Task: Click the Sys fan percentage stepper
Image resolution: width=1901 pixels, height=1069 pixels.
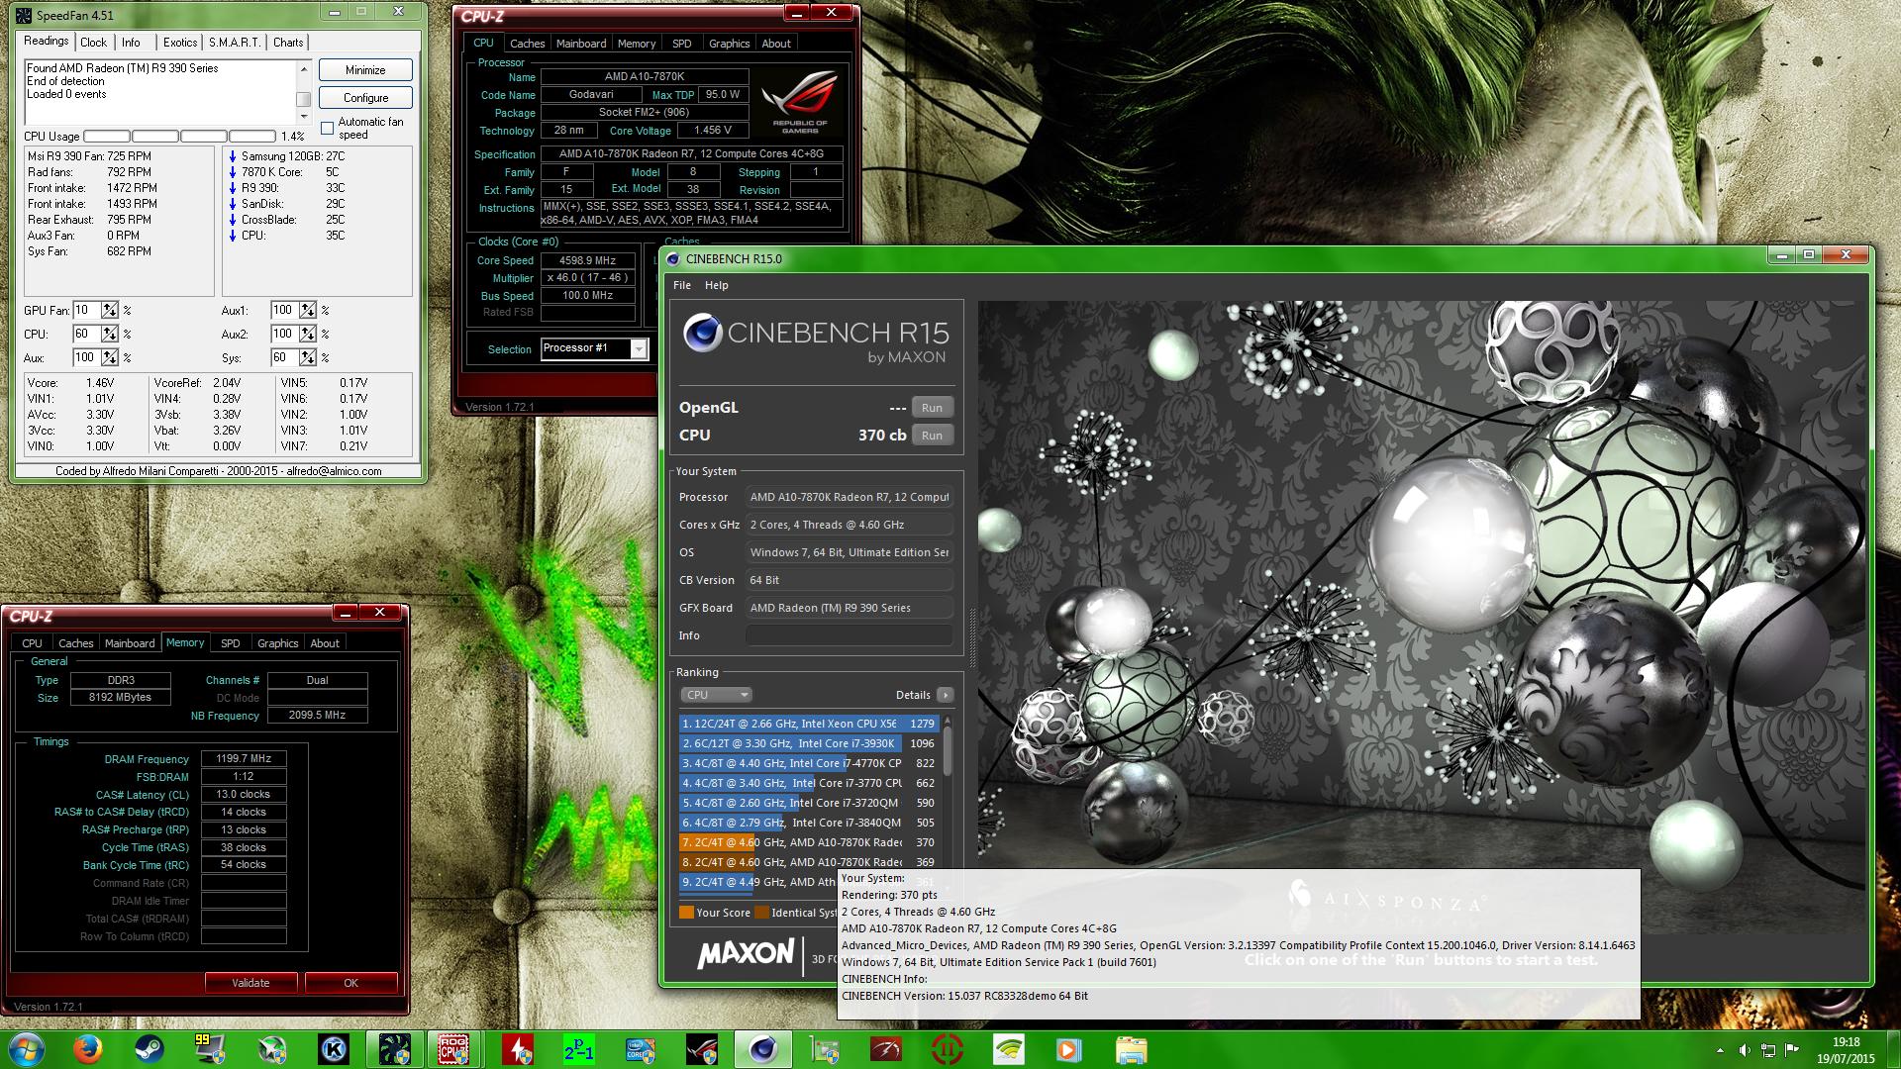Action: click(308, 357)
